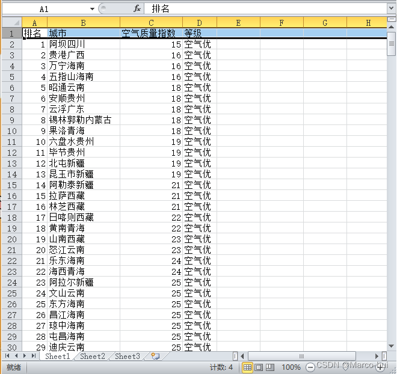The image size is (397, 374).
Task: Expand the formula bar with the chevron
Action: 391,8
